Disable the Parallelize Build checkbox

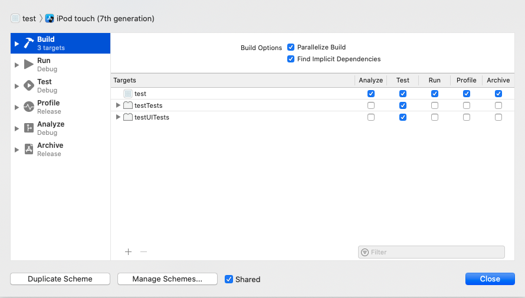(x=291, y=47)
